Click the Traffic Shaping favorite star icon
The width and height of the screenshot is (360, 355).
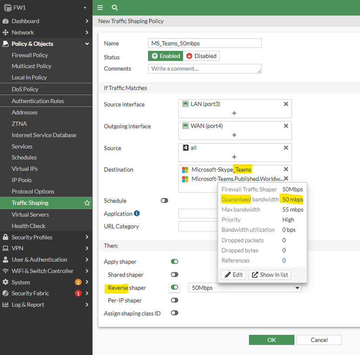(87, 203)
